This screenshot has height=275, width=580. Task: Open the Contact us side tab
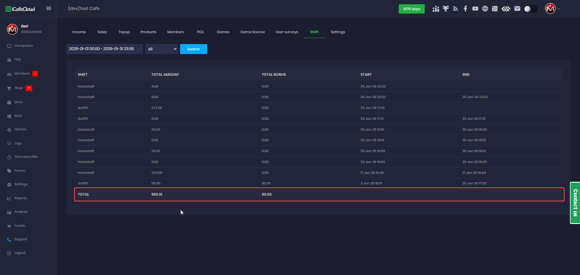pos(575,203)
